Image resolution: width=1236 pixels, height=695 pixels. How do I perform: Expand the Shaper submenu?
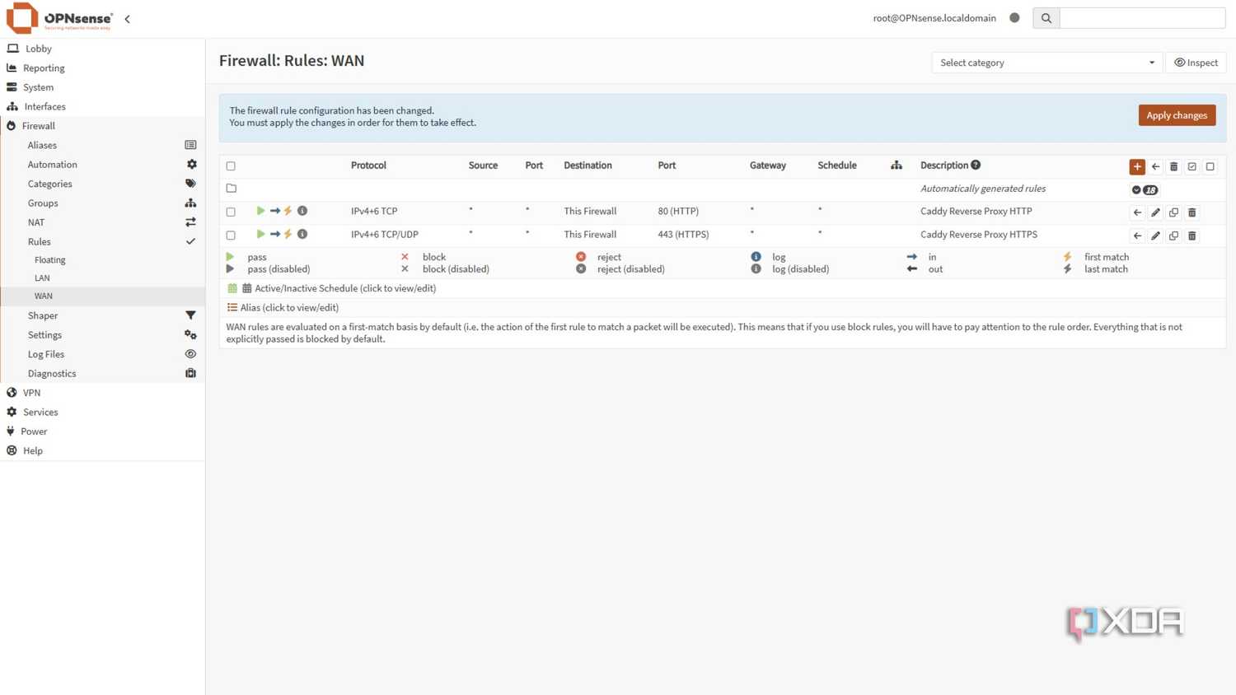(102, 315)
